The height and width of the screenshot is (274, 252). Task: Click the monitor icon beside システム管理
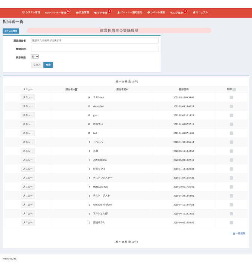tap(24, 12)
